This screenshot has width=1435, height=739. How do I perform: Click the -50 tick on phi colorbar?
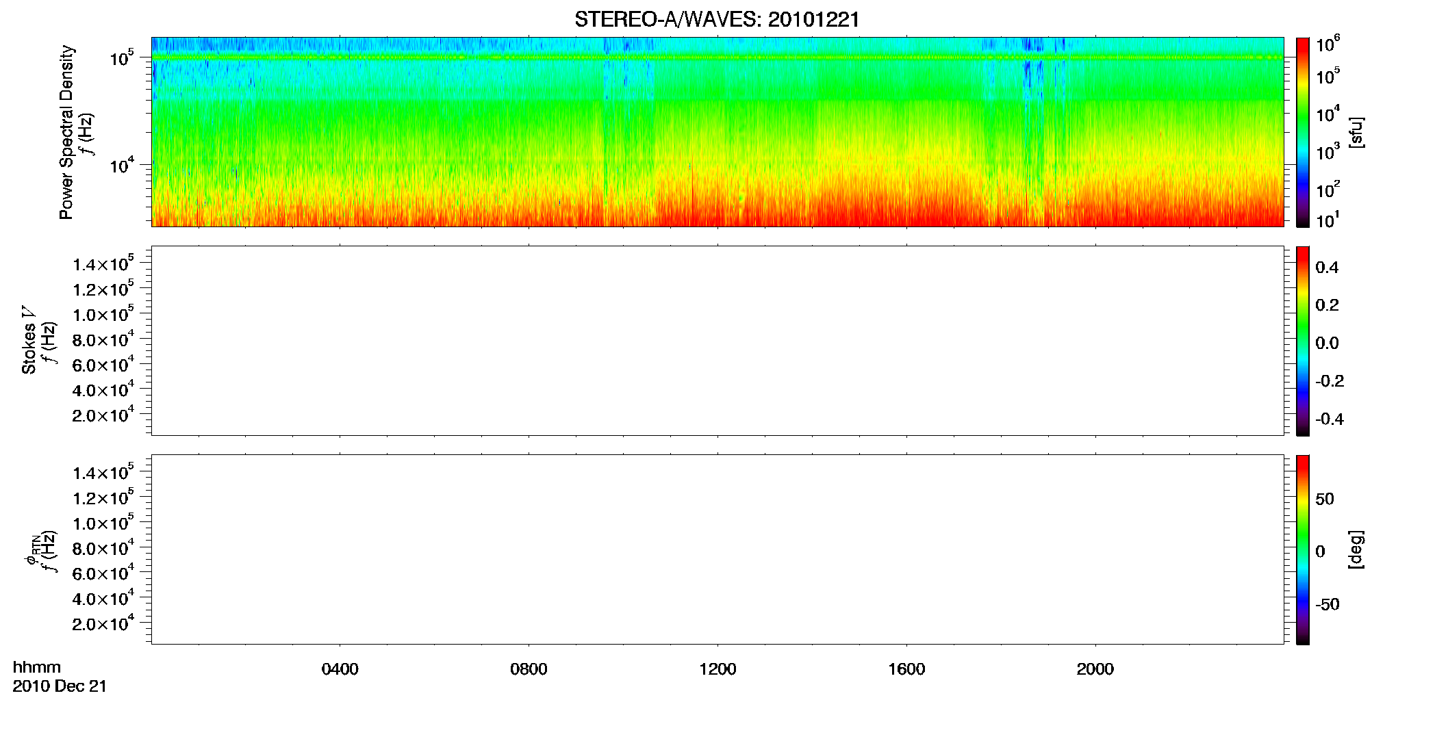(x=1328, y=605)
